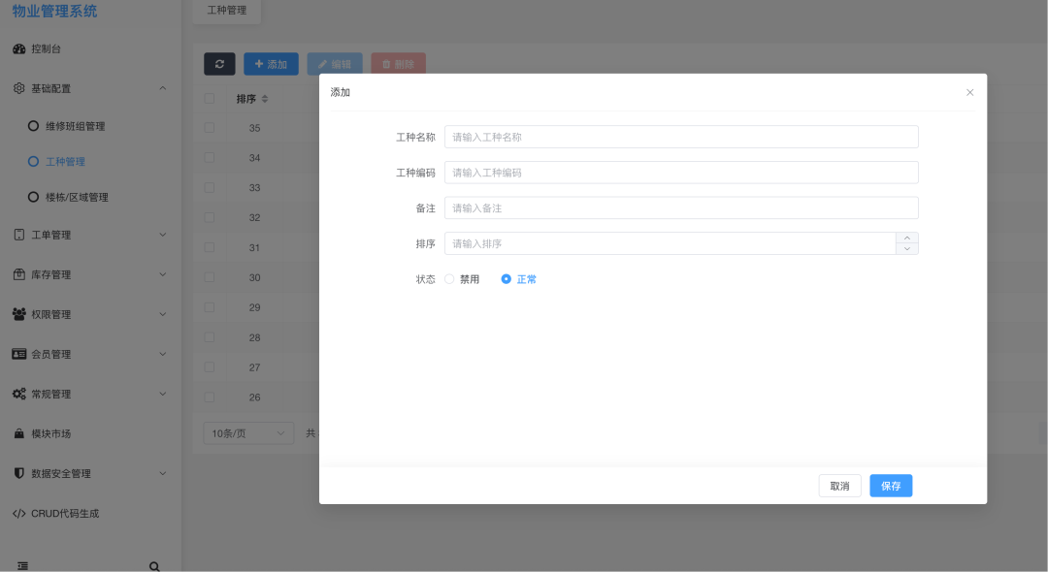
Task: Select the 正常 status radio button
Action: click(506, 279)
